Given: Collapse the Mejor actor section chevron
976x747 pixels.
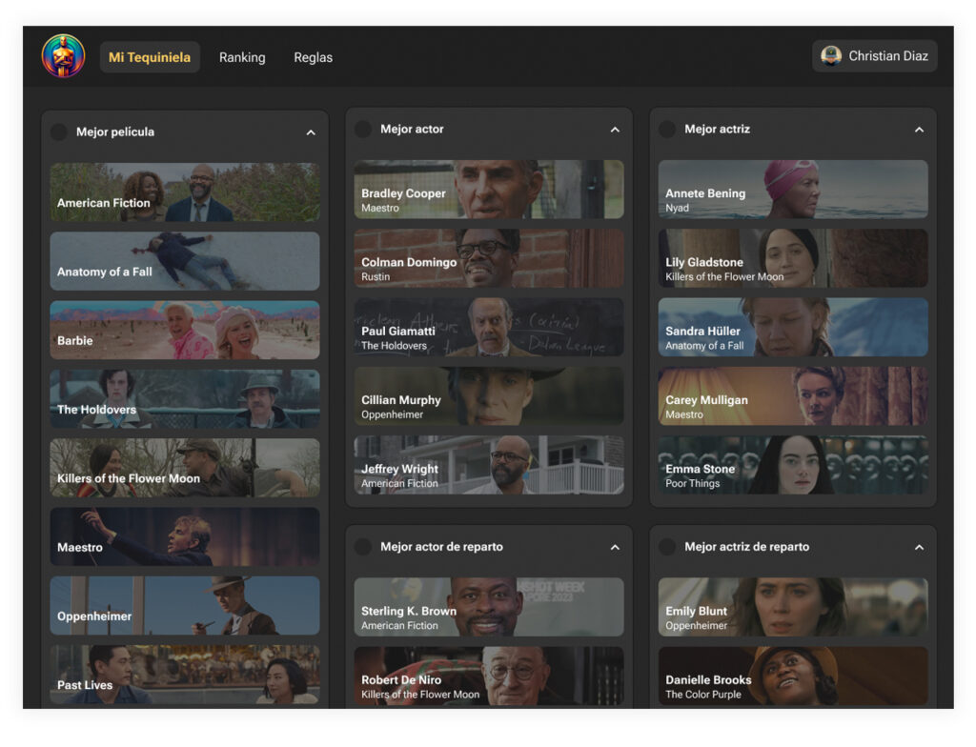Looking at the screenshot, I should pos(615,130).
